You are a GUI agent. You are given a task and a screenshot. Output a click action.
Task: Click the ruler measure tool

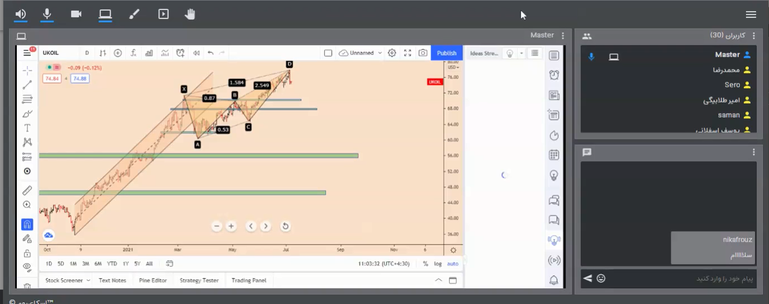(x=27, y=190)
